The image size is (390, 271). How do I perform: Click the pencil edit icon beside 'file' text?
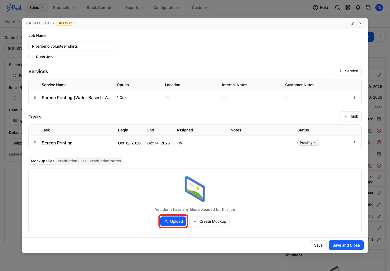tap(379, 240)
